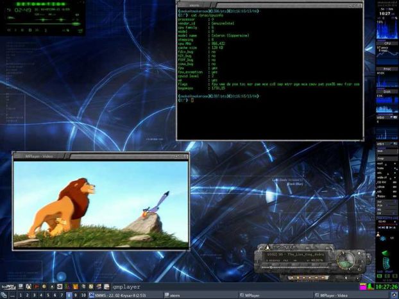Click the XMMS playlist button at bottom right
The height and width of the screenshot is (299, 399).
[80, 31]
